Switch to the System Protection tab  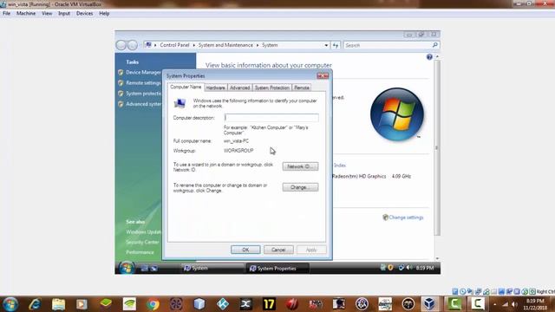point(271,88)
